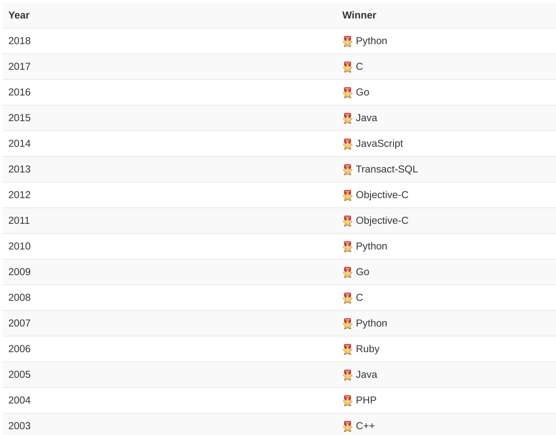Click the Java winner text for 2005
Screen dimensions: 556x435
[x=366, y=375]
